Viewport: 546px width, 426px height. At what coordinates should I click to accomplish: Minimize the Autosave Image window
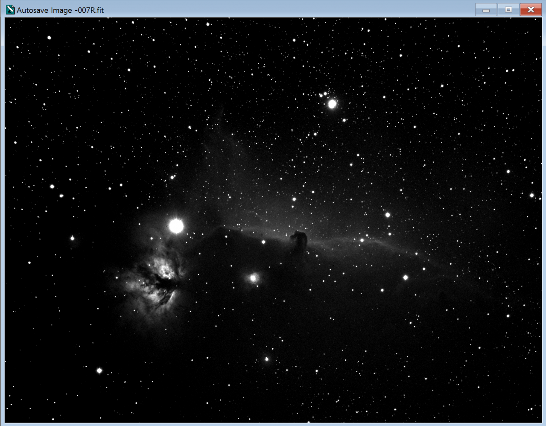click(486, 10)
